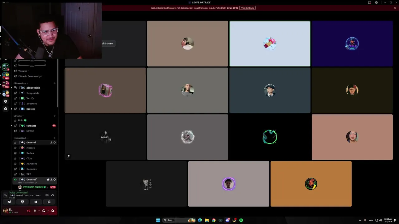The height and width of the screenshot is (224, 399).
Task: Open noise suppression waveform icon
Action: 47,195
